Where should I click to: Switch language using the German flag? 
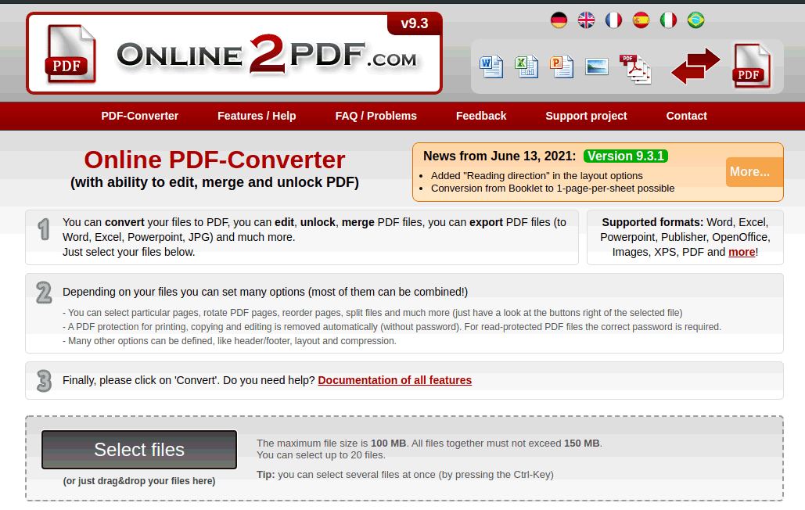(x=559, y=20)
